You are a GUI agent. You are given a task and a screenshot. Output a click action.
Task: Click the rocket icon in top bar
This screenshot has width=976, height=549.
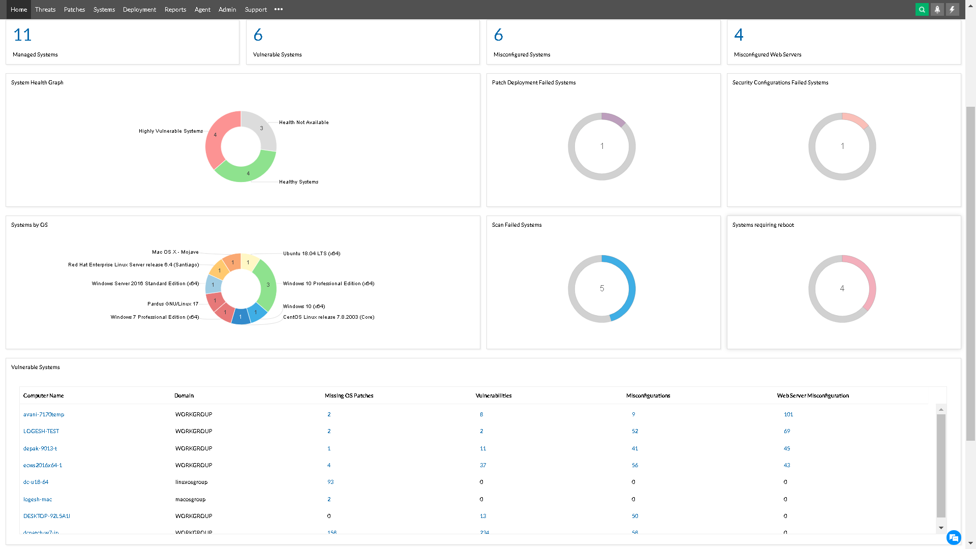pos(937,10)
